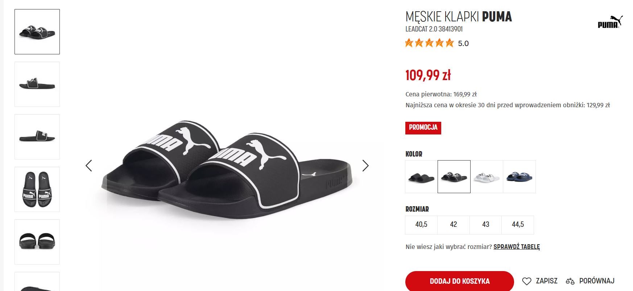This screenshot has height=291, width=633.
Task: Choose size 44,5
Action: [518, 225]
